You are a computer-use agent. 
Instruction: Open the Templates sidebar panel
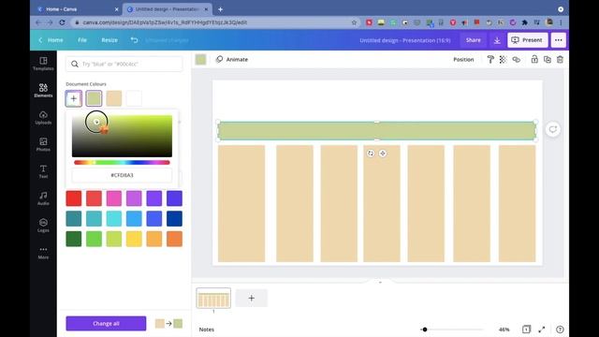point(43,64)
